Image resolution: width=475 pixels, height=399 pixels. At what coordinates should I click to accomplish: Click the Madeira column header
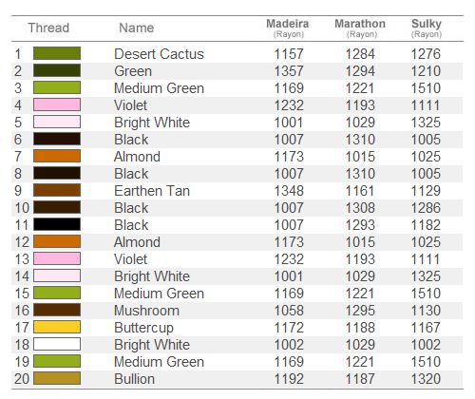[x=288, y=28]
